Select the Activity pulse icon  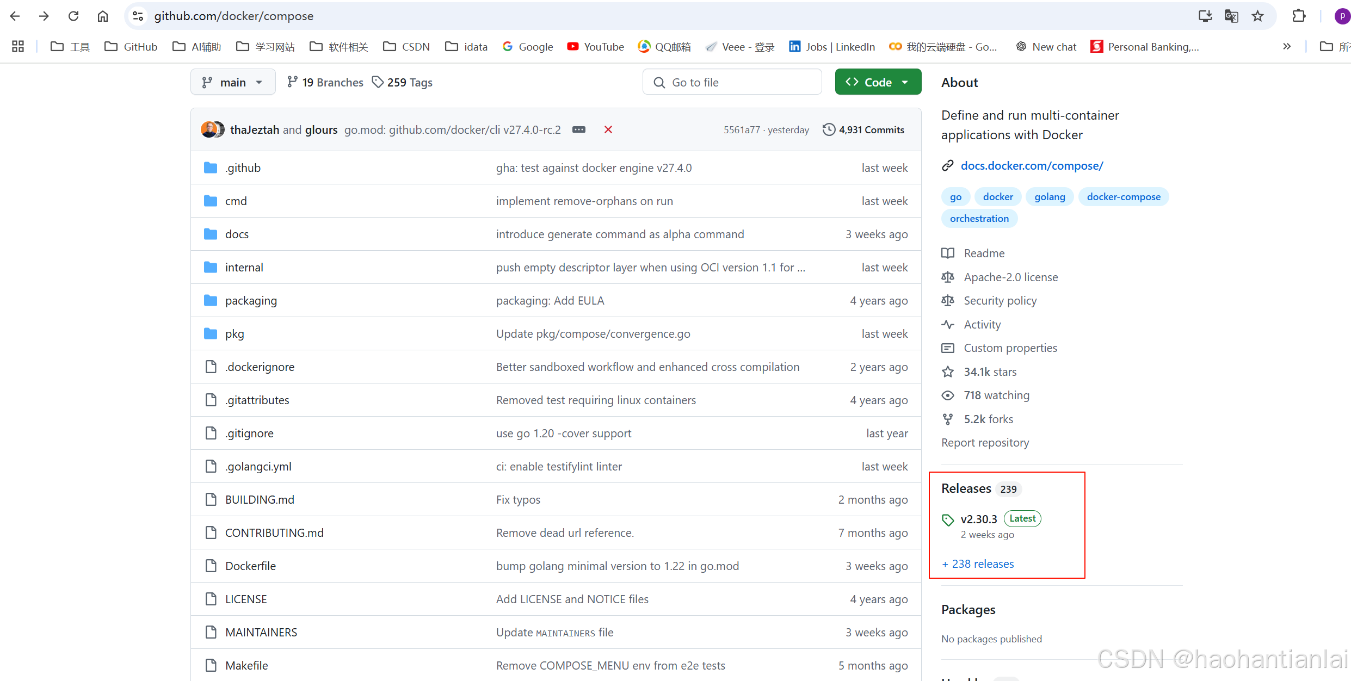click(948, 324)
